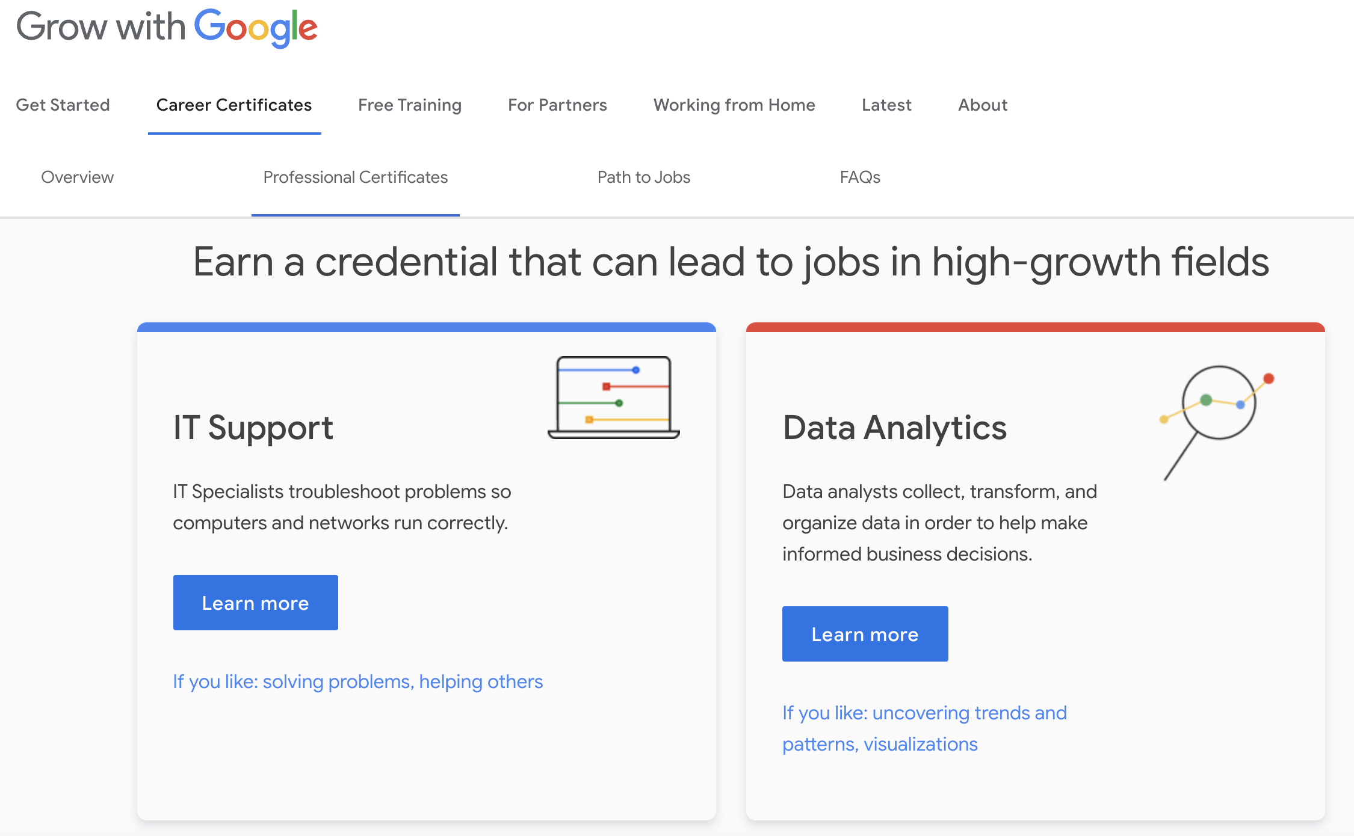Viewport: 1354px width, 836px height.
Task: Click Learn more under IT Support
Action: tap(256, 603)
